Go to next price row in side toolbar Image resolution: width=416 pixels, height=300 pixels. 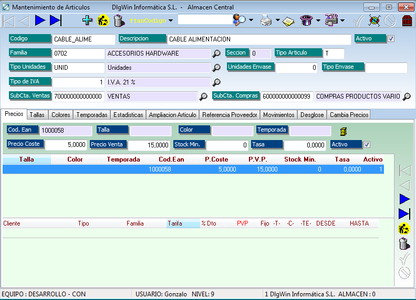click(x=404, y=199)
